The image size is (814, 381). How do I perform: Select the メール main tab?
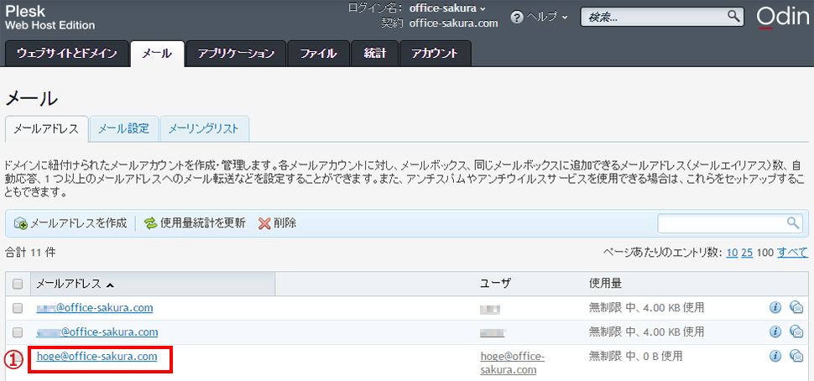157,54
